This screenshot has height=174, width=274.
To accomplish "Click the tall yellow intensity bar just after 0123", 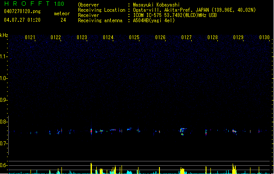I will pos(91,168).
